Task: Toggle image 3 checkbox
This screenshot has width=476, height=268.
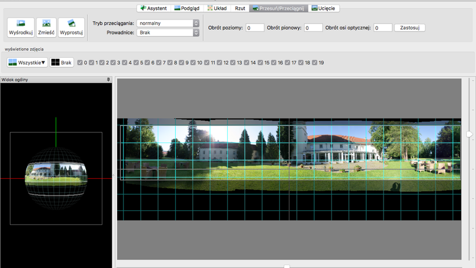Action: pyautogui.click(x=113, y=62)
